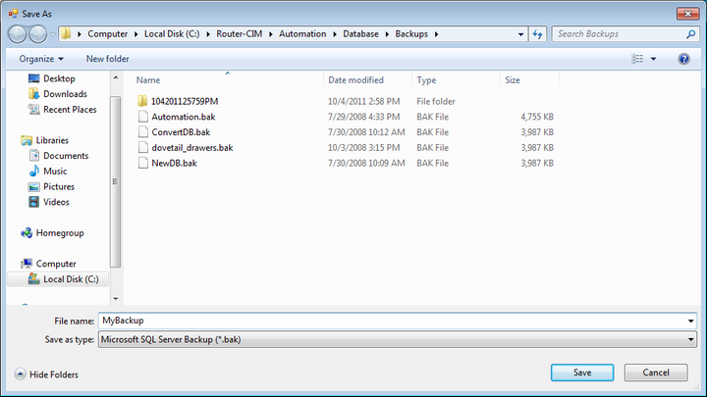The image size is (707, 397).
Task: Open the Organize menu
Action: [40, 59]
